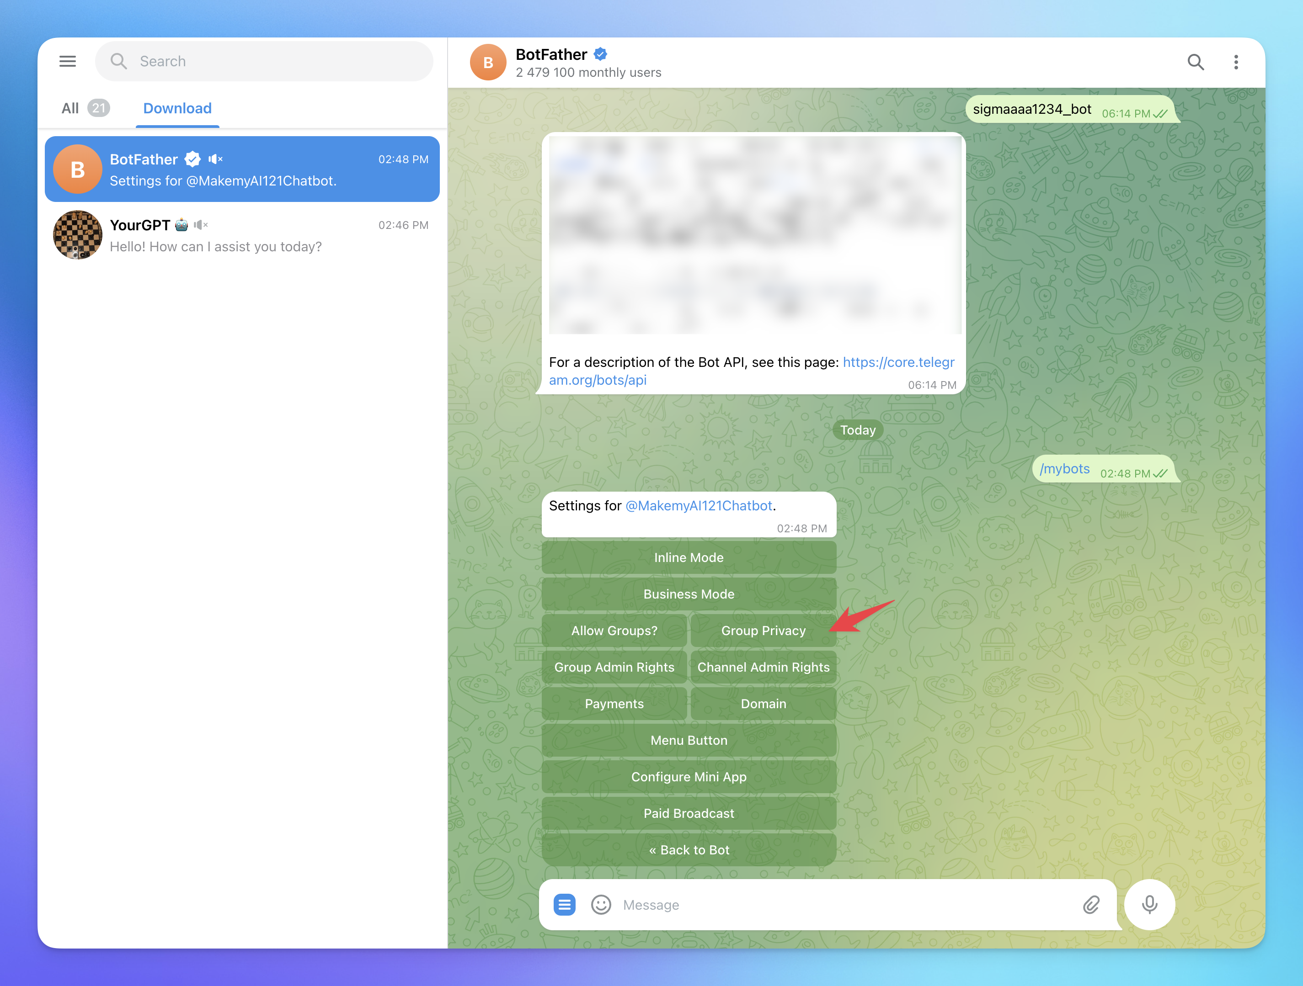Click the magnifier icon in the sidebar search
The height and width of the screenshot is (986, 1303).
point(118,61)
